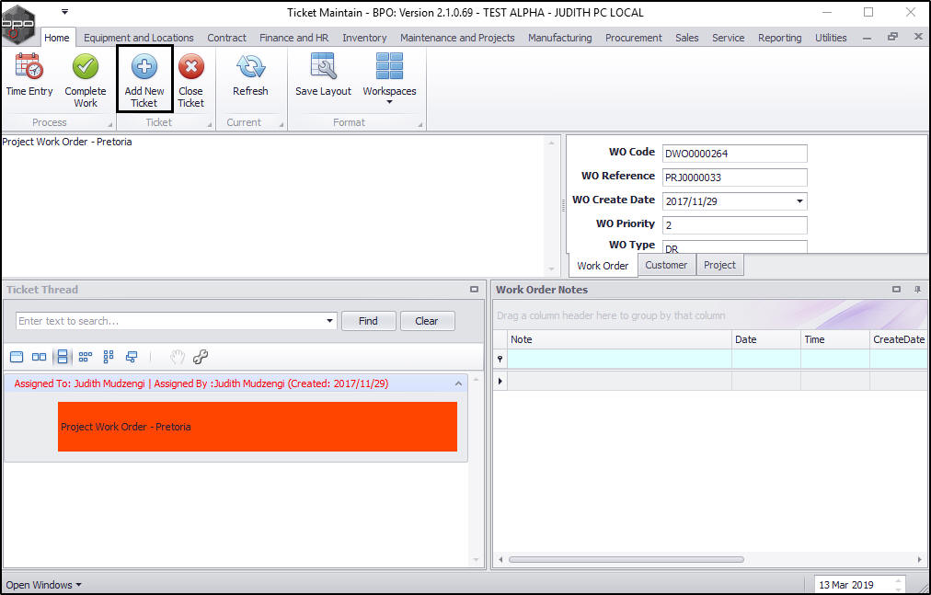Refresh the current ticket view
This screenshot has width=931, height=595.
coord(250,74)
